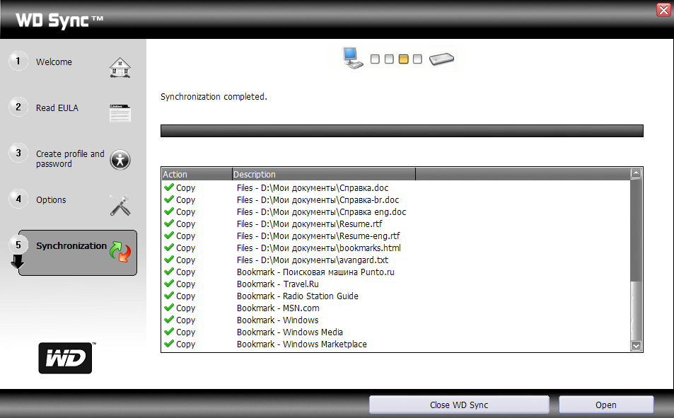This screenshot has height=418, width=674.
Task: Select the Bookmark - Windows row
Action: click(396, 320)
